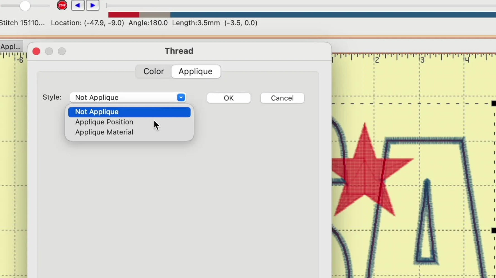Step backward a stitch with the left arrow

coord(78,5)
